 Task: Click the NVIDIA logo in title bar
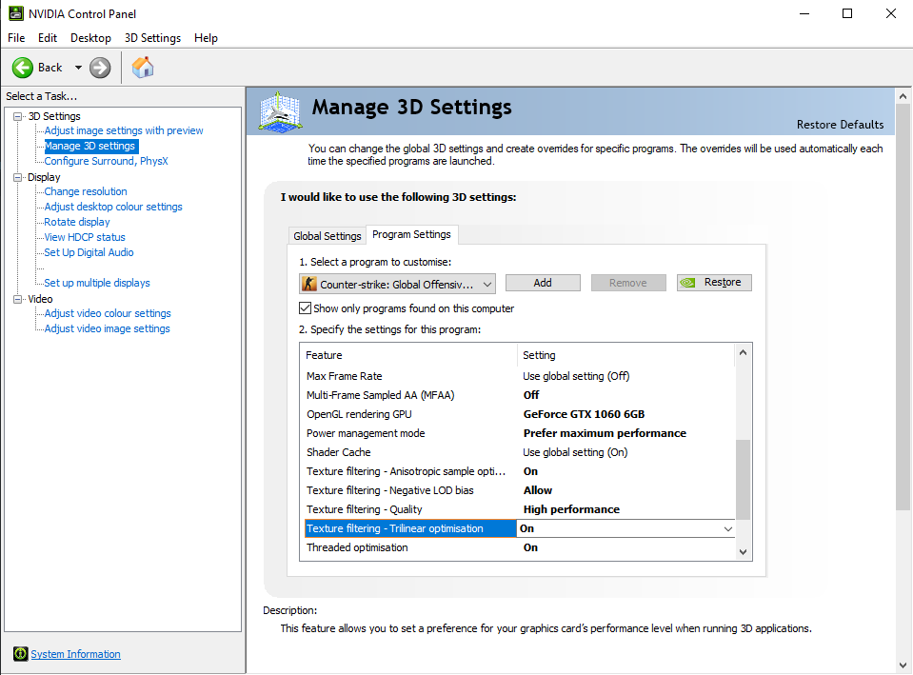[14, 13]
